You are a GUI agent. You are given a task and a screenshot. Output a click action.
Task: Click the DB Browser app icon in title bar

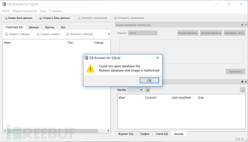(x=4, y=4)
